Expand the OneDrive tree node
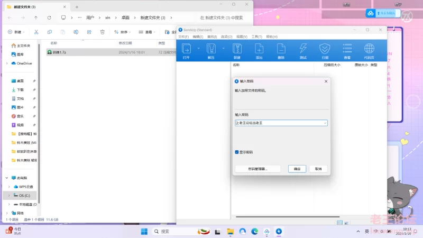The width and height of the screenshot is (423, 238). coord(7,63)
